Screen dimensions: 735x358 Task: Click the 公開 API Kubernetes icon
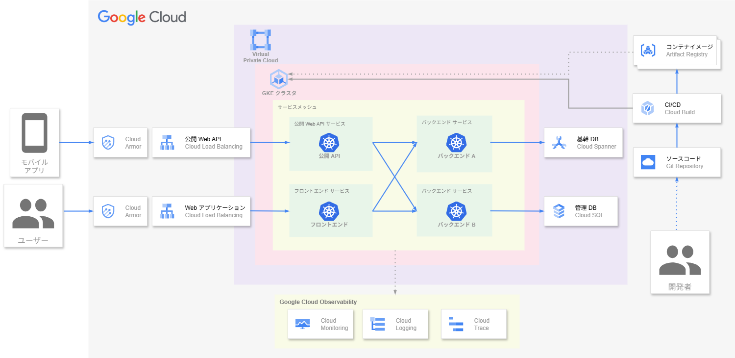click(329, 143)
